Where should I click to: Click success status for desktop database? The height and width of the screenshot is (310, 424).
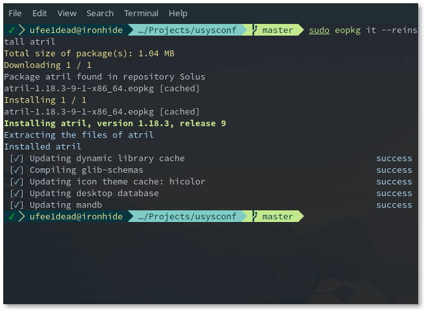click(x=394, y=194)
